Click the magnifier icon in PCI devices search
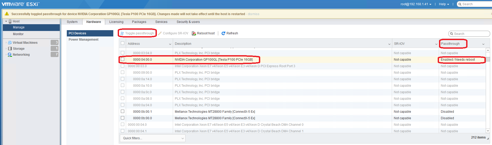 (452, 34)
